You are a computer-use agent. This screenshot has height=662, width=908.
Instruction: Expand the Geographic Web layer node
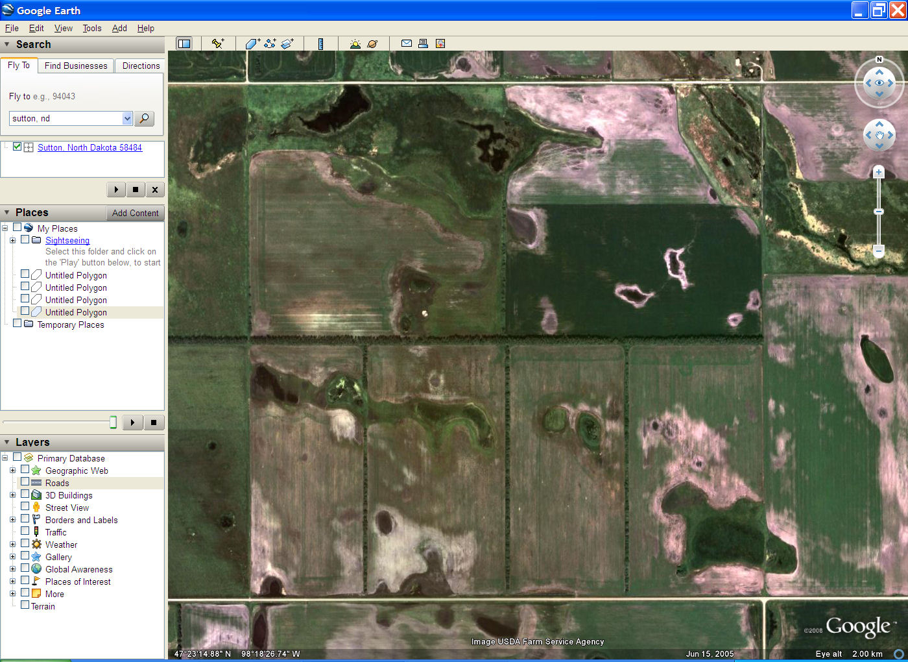[12, 471]
